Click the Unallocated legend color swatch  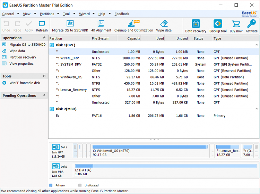pos(80,185)
